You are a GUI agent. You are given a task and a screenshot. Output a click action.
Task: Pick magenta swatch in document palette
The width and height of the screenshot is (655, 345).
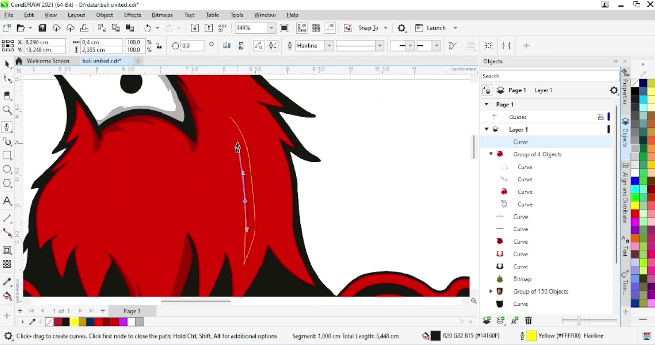click(x=123, y=322)
